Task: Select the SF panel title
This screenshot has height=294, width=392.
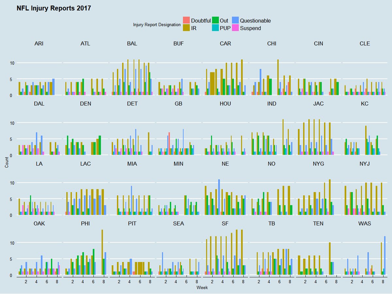Action: pos(225,224)
